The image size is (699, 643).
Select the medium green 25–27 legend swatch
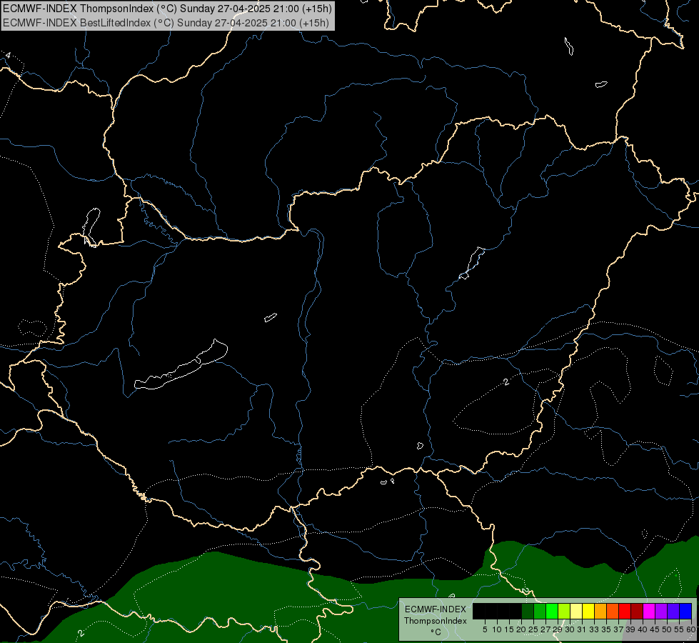click(x=540, y=611)
